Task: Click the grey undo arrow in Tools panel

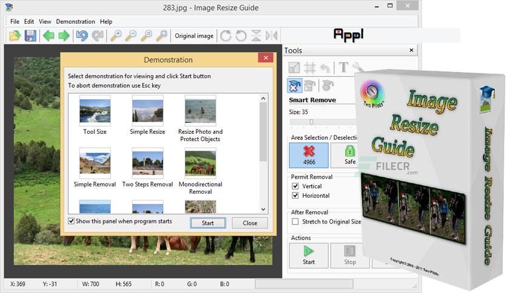Action: click(325, 68)
